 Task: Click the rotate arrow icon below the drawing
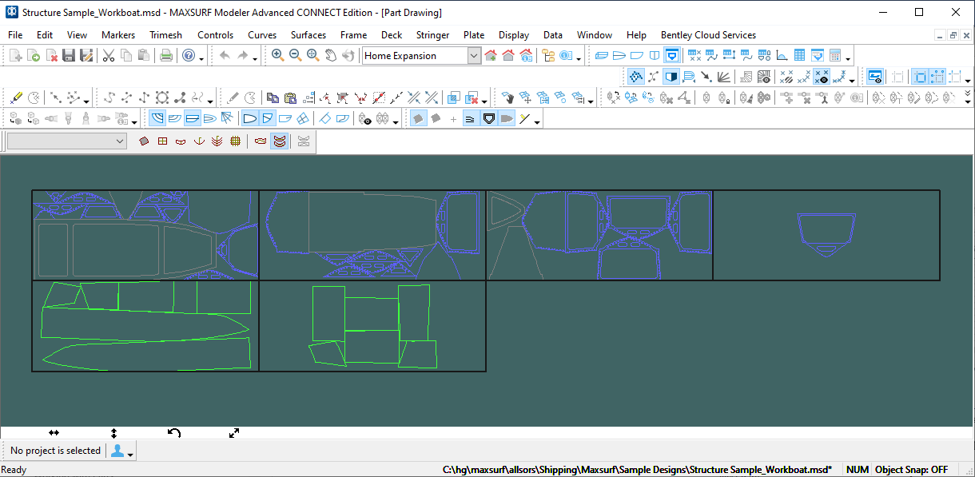(174, 433)
